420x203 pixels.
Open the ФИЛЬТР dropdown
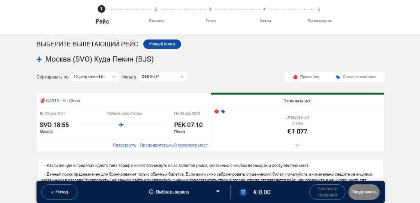point(162,77)
